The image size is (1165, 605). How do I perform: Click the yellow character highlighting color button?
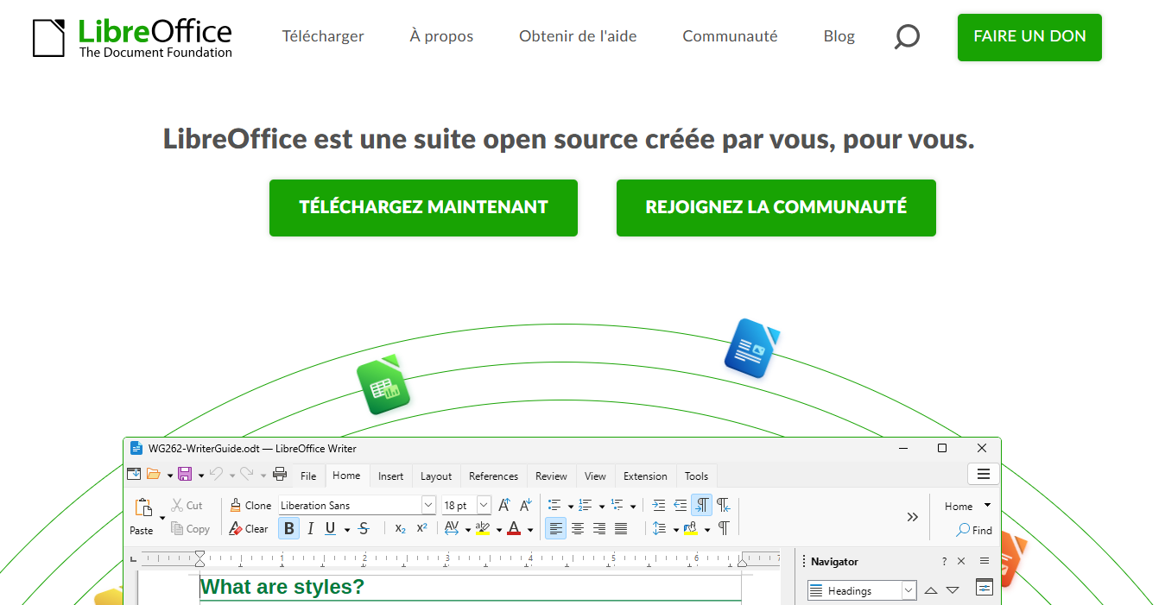(x=482, y=528)
